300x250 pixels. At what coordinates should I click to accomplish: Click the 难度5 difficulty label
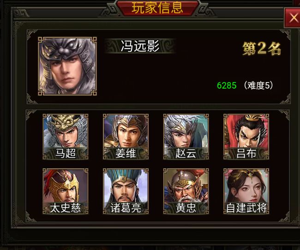[258, 85]
